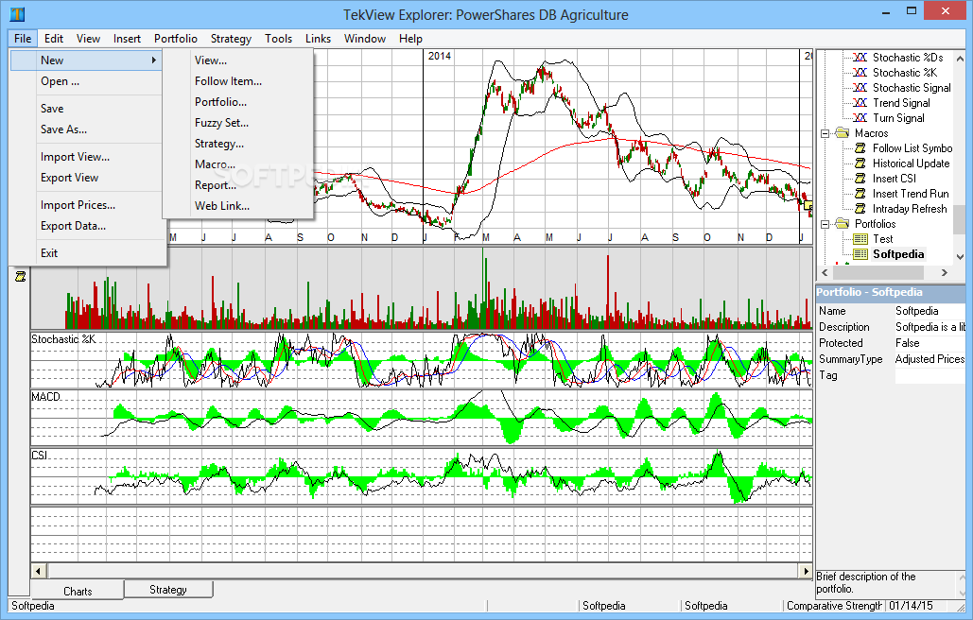Screen dimensions: 973x620
Task: Open the File menu
Action: (x=23, y=39)
